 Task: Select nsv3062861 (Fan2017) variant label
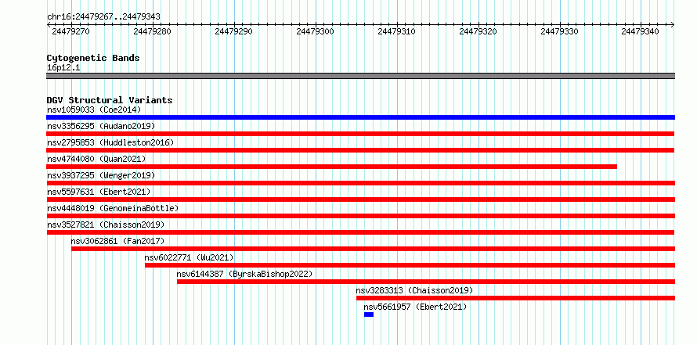pyautogui.click(x=117, y=241)
